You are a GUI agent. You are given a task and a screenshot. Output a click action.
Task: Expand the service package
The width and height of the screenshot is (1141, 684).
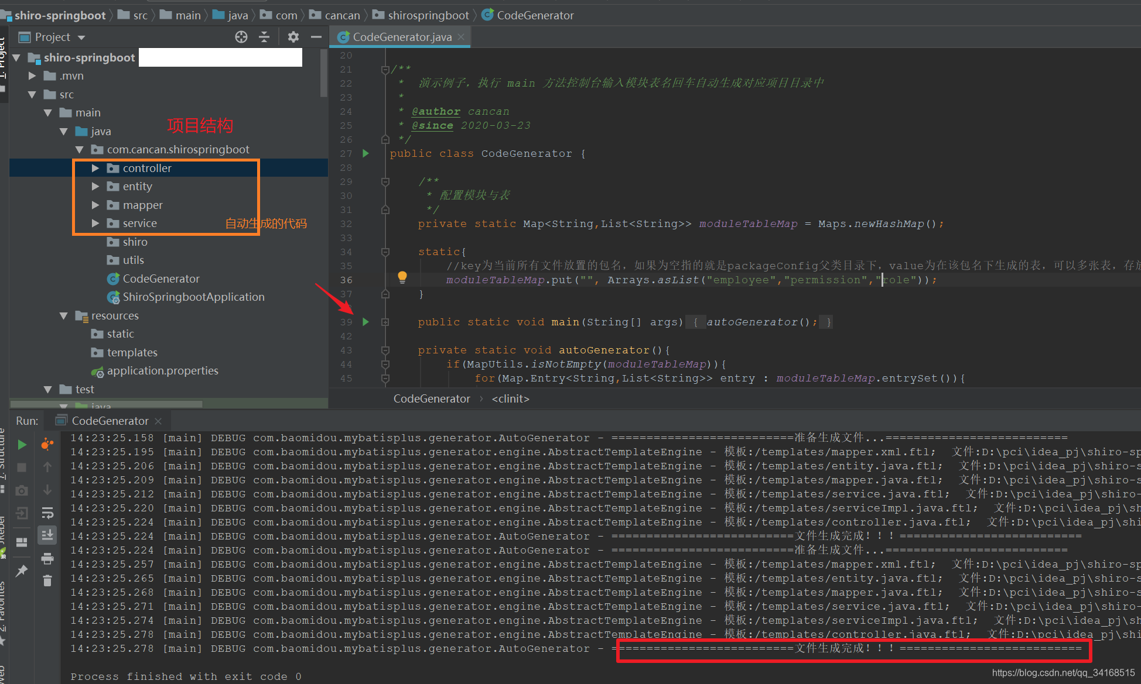[96, 223]
